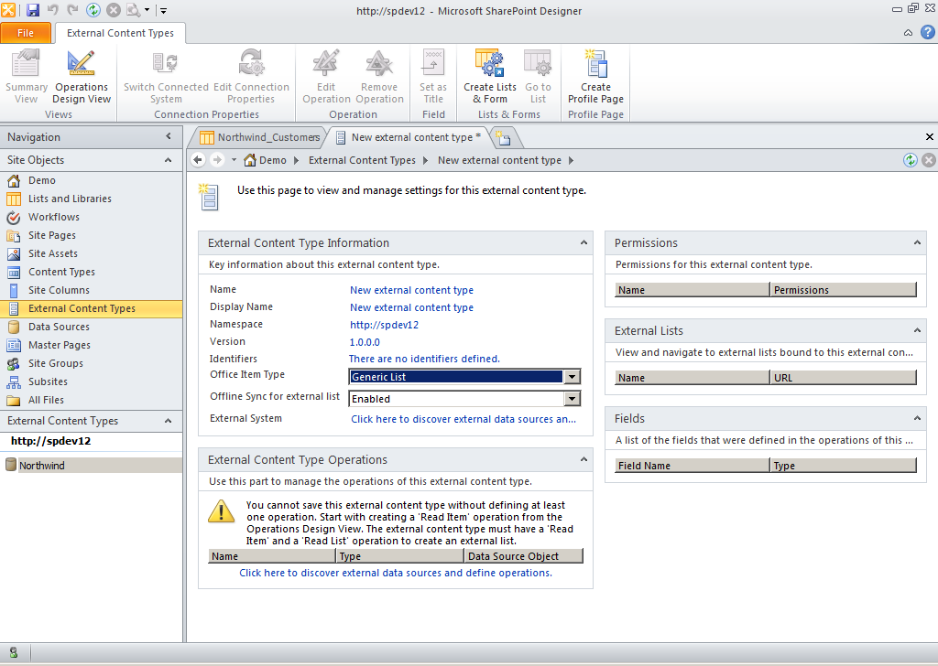The width and height of the screenshot is (938, 666).
Task: Collapse the Navigation pane
Action: pyautogui.click(x=169, y=137)
